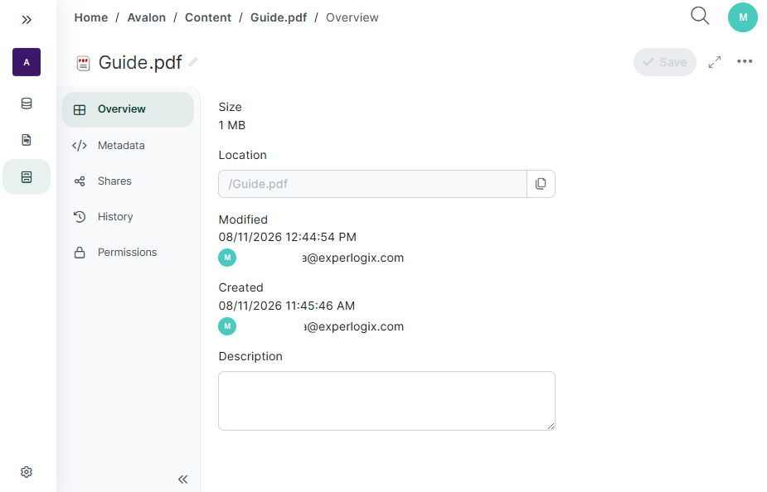The width and height of the screenshot is (767, 492).
Task: Open the Avalon workspace tile 'A'
Action: (27, 62)
